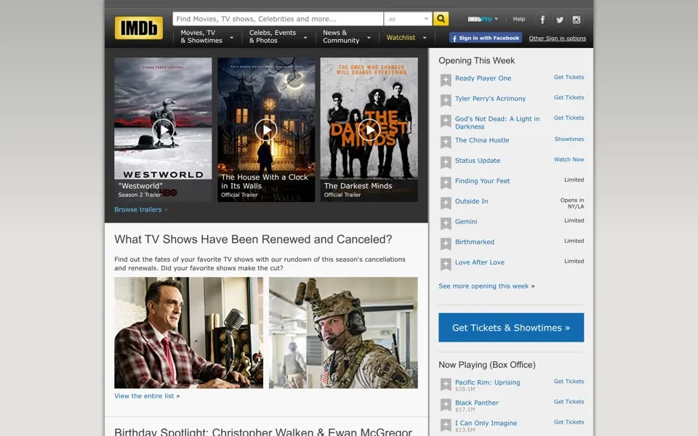Image resolution: width=698 pixels, height=436 pixels.
Task: Open The China Hustle title link
Action: pos(481,140)
